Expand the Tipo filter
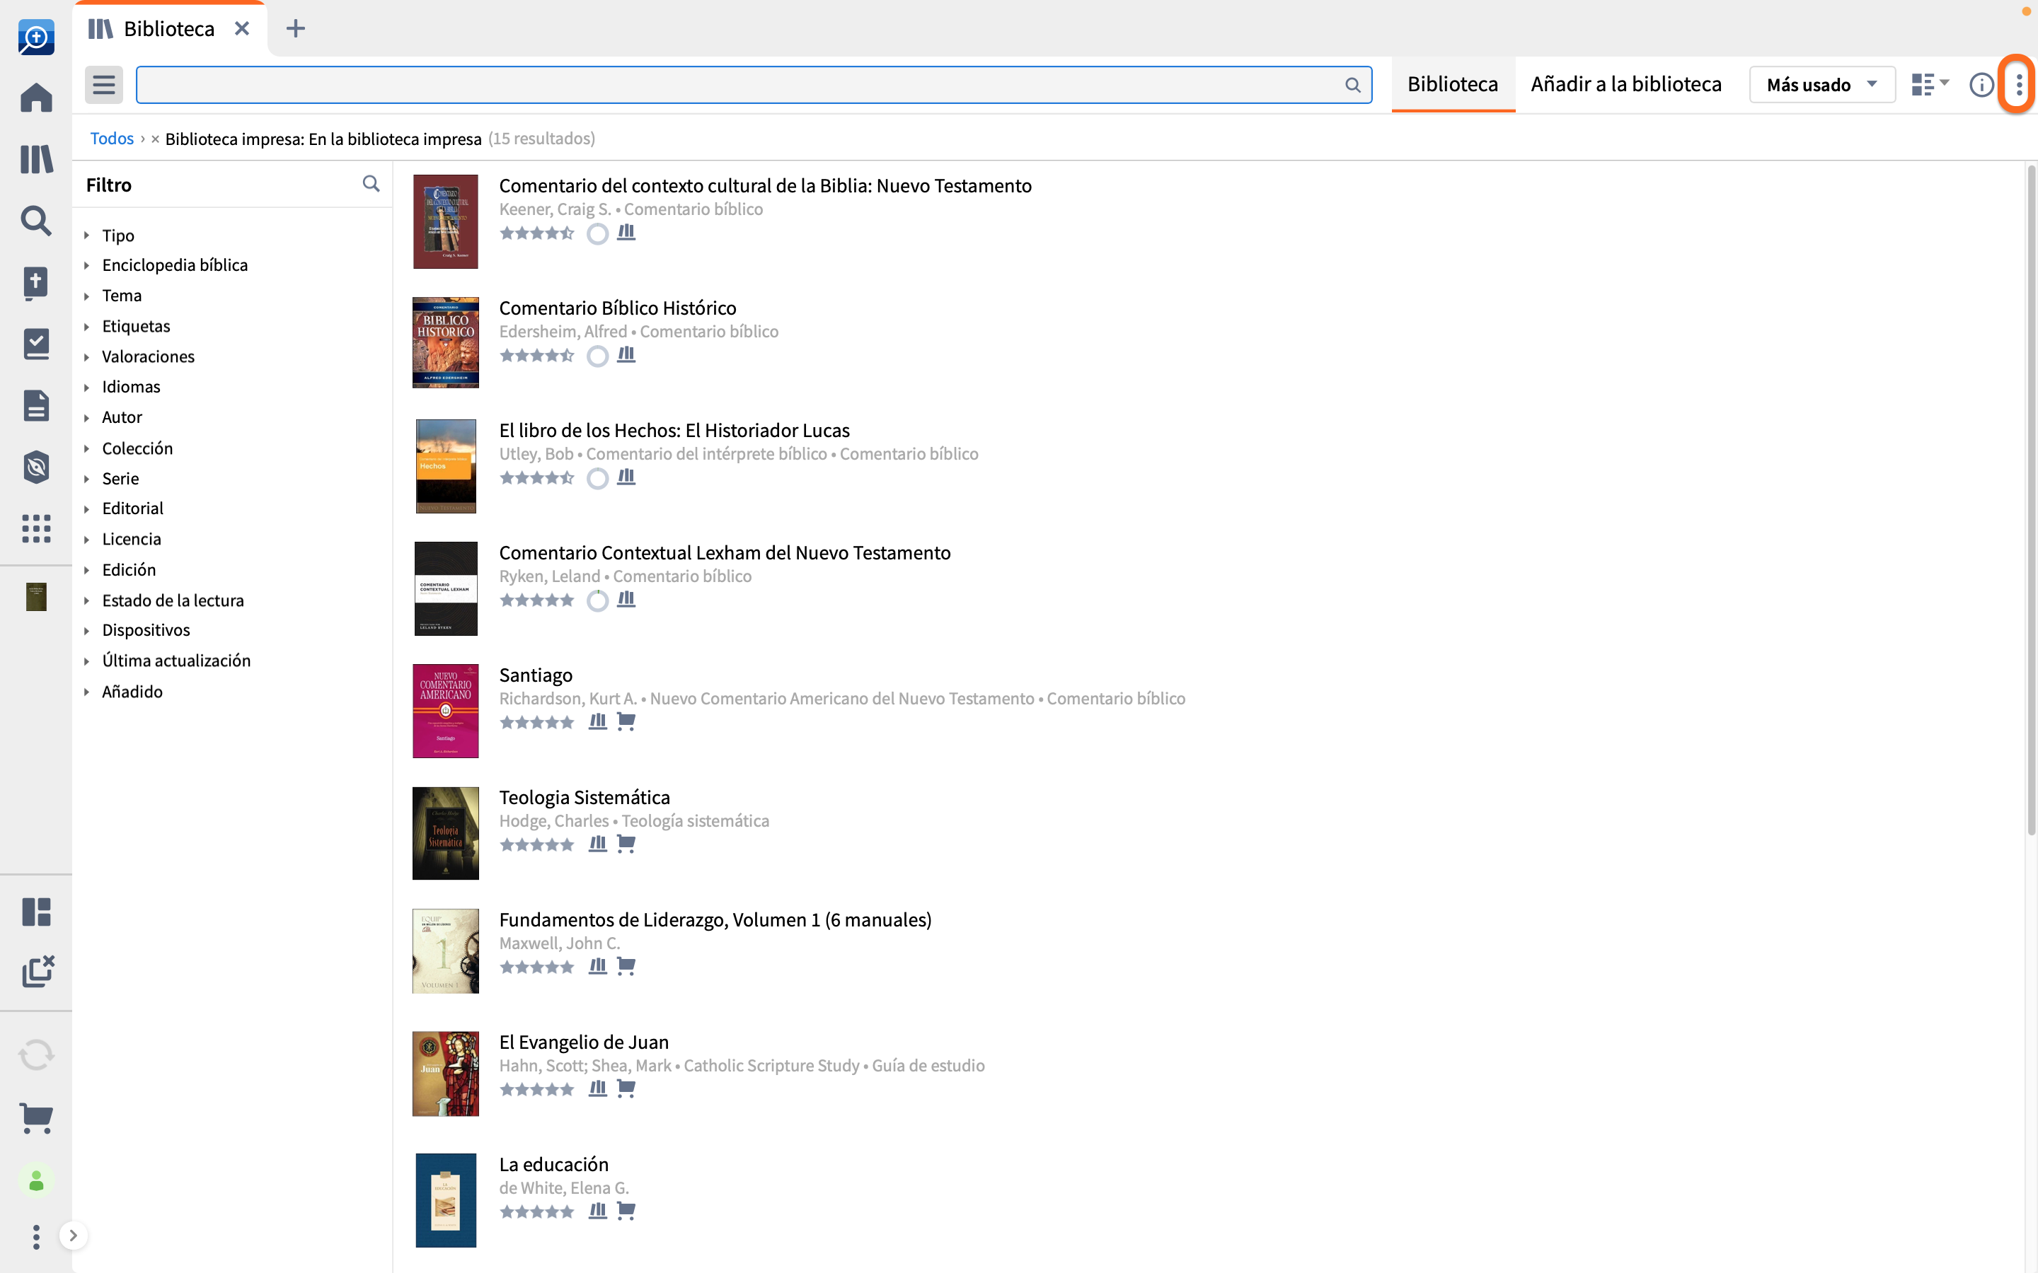 coord(87,236)
